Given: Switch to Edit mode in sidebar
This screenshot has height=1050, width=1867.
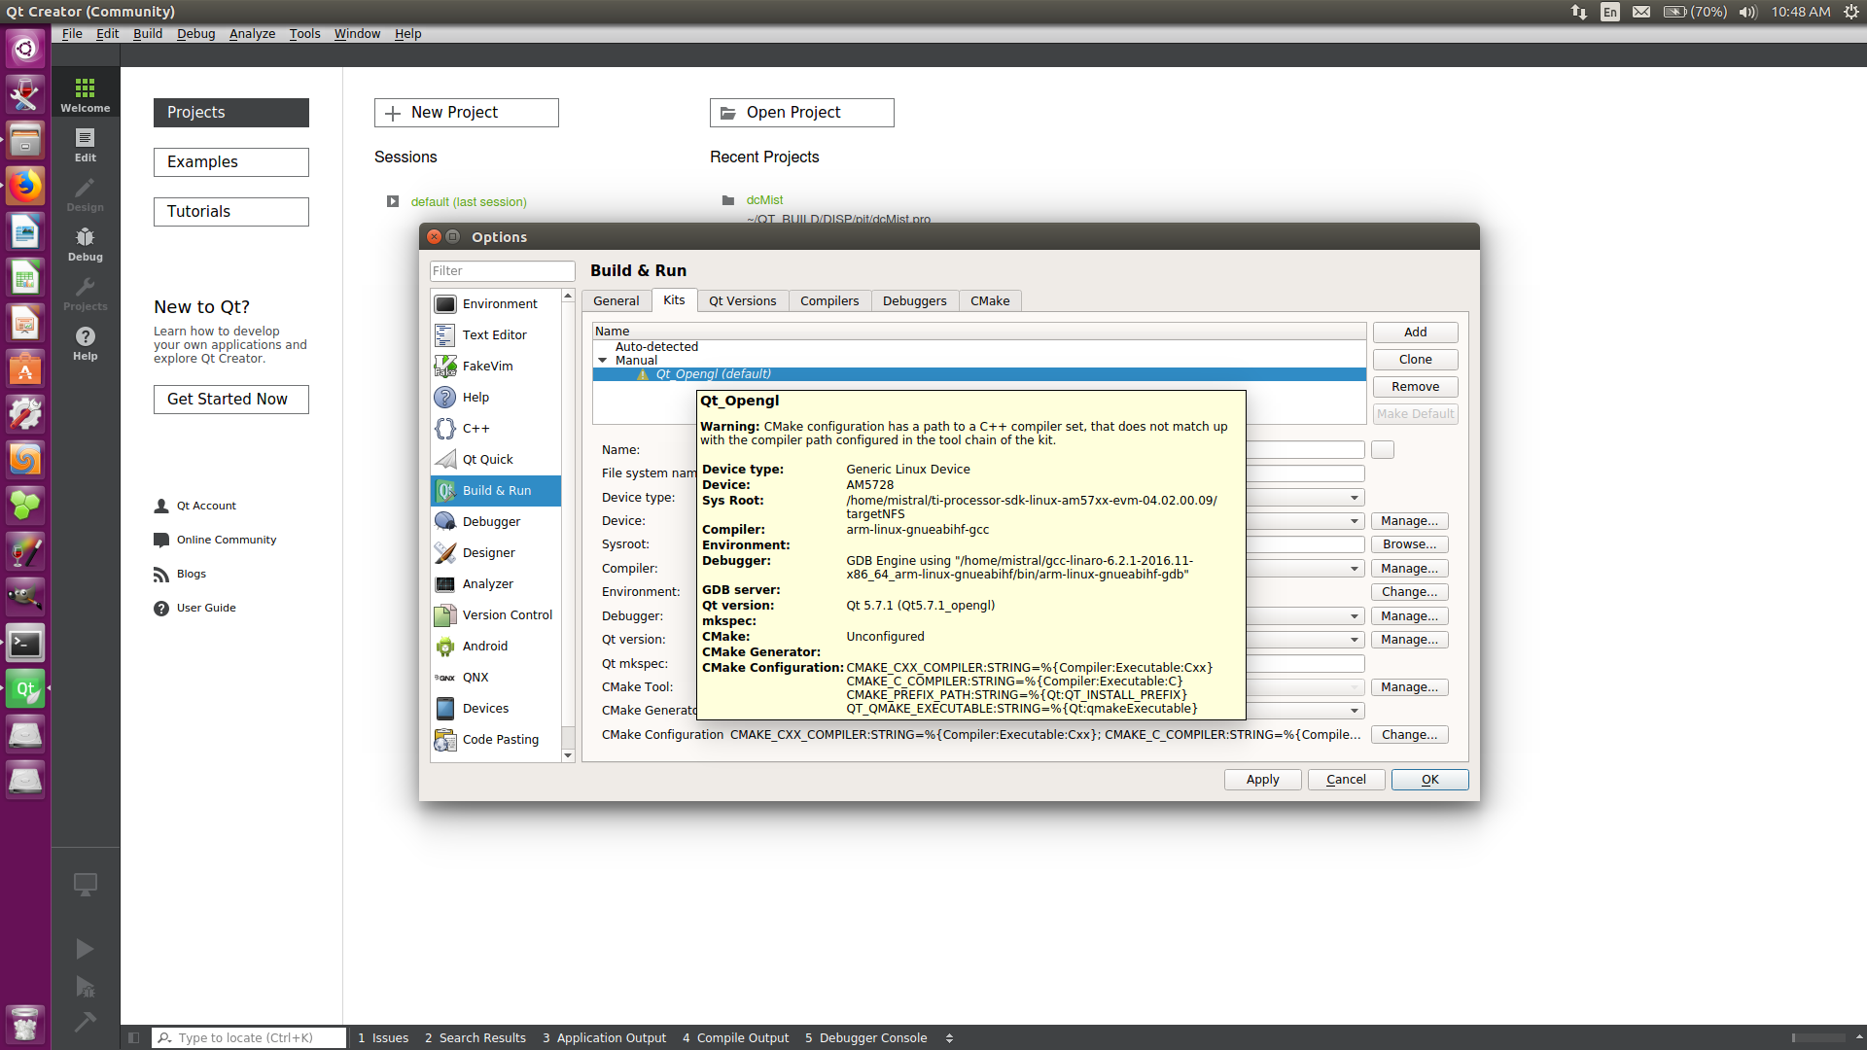Looking at the screenshot, I should 86,145.
